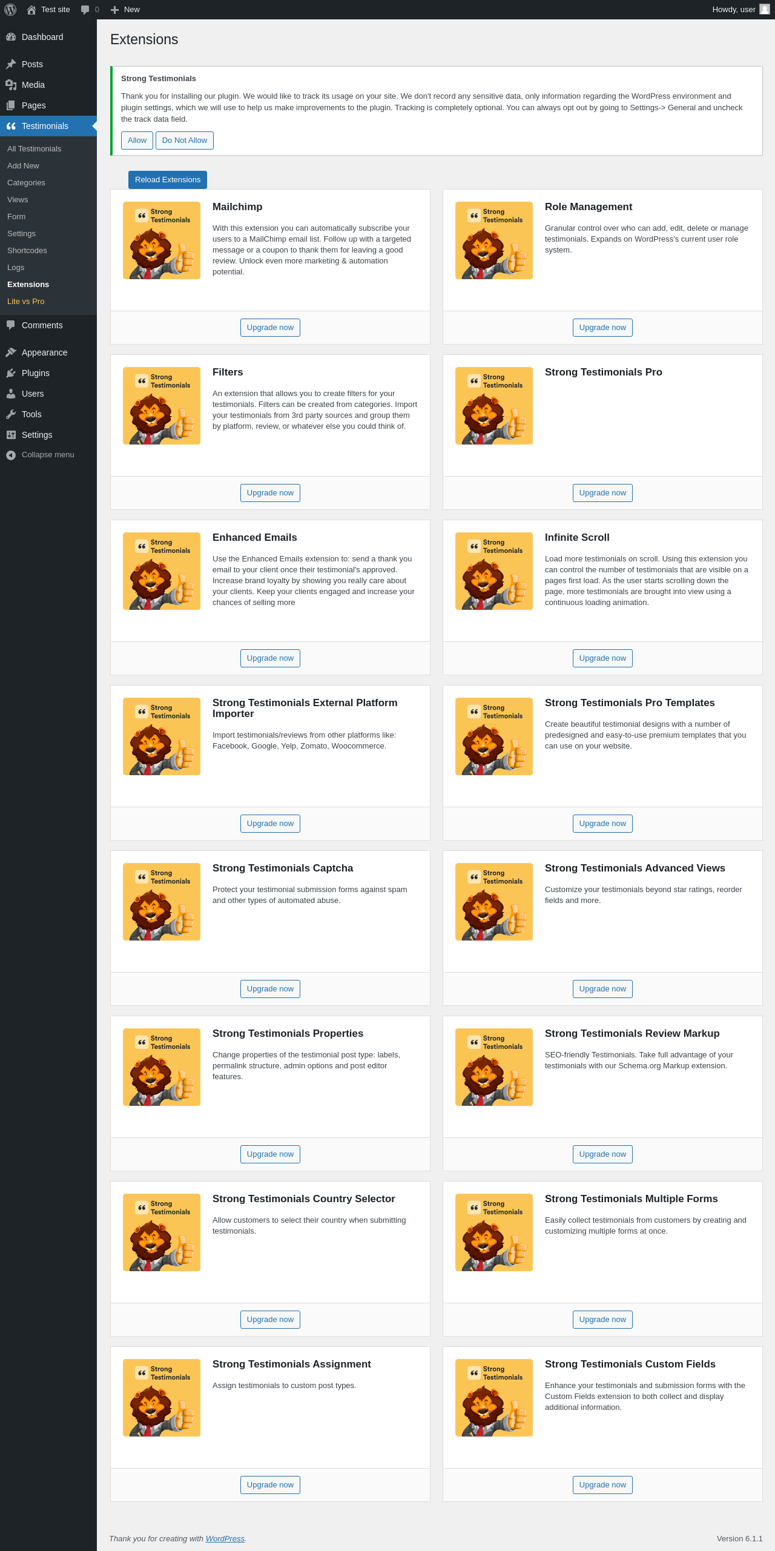
Task: Follow the WordPress link in the footer
Action: click(x=225, y=1539)
